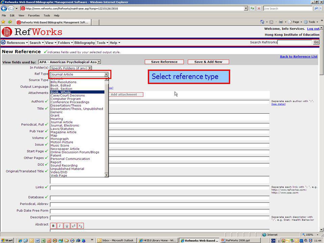Choose Journal, Electronic from Ref Type list
This screenshot has width=324, height=243.
pyautogui.click(x=77, y=126)
